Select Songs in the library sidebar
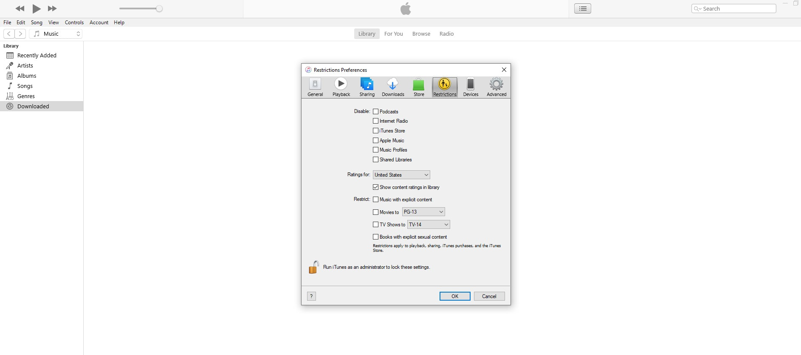This screenshot has height=355, width=801. (42, 86)
